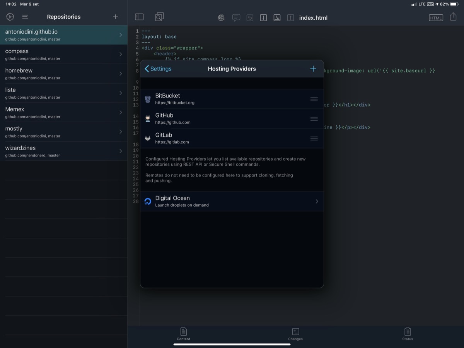Expand the compass repository chevron
464x348 pixels.
click(121, 54)
